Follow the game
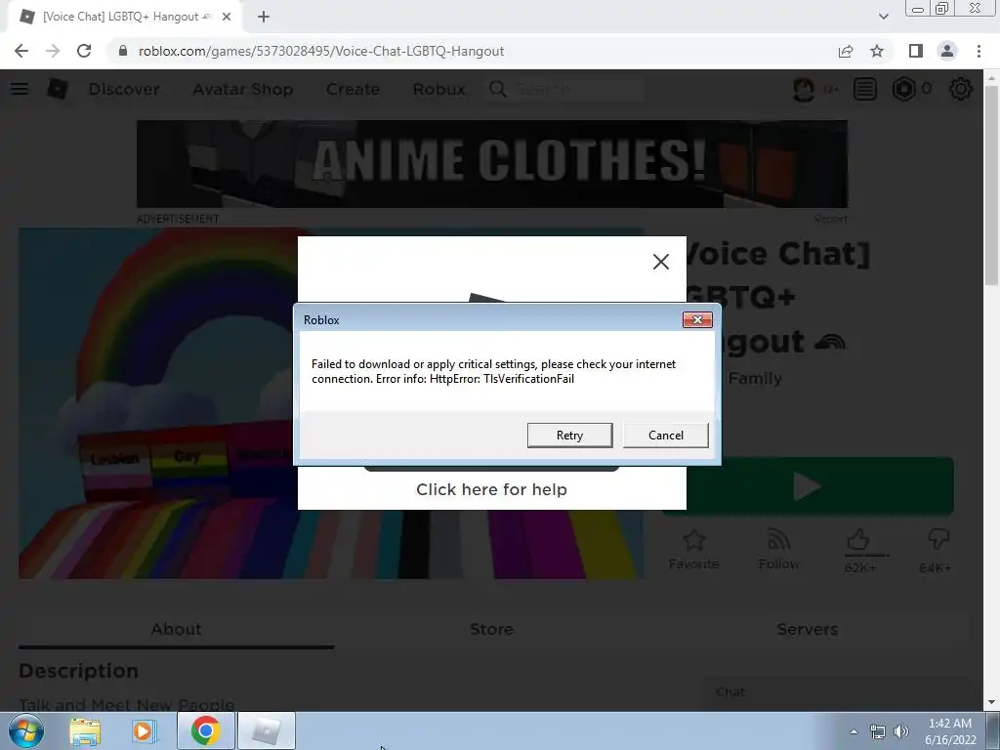 point(778,550)
